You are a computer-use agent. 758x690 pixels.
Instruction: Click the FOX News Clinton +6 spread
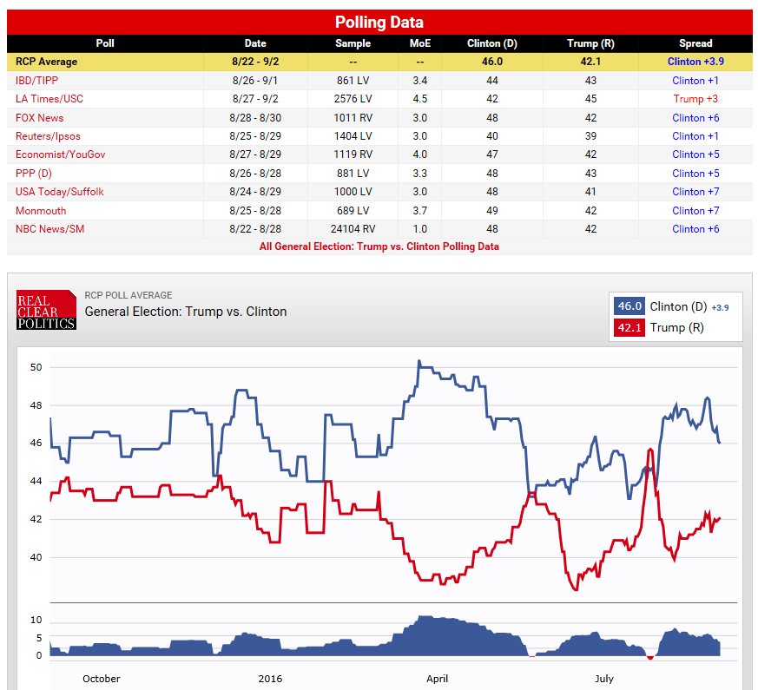[695, 118]
